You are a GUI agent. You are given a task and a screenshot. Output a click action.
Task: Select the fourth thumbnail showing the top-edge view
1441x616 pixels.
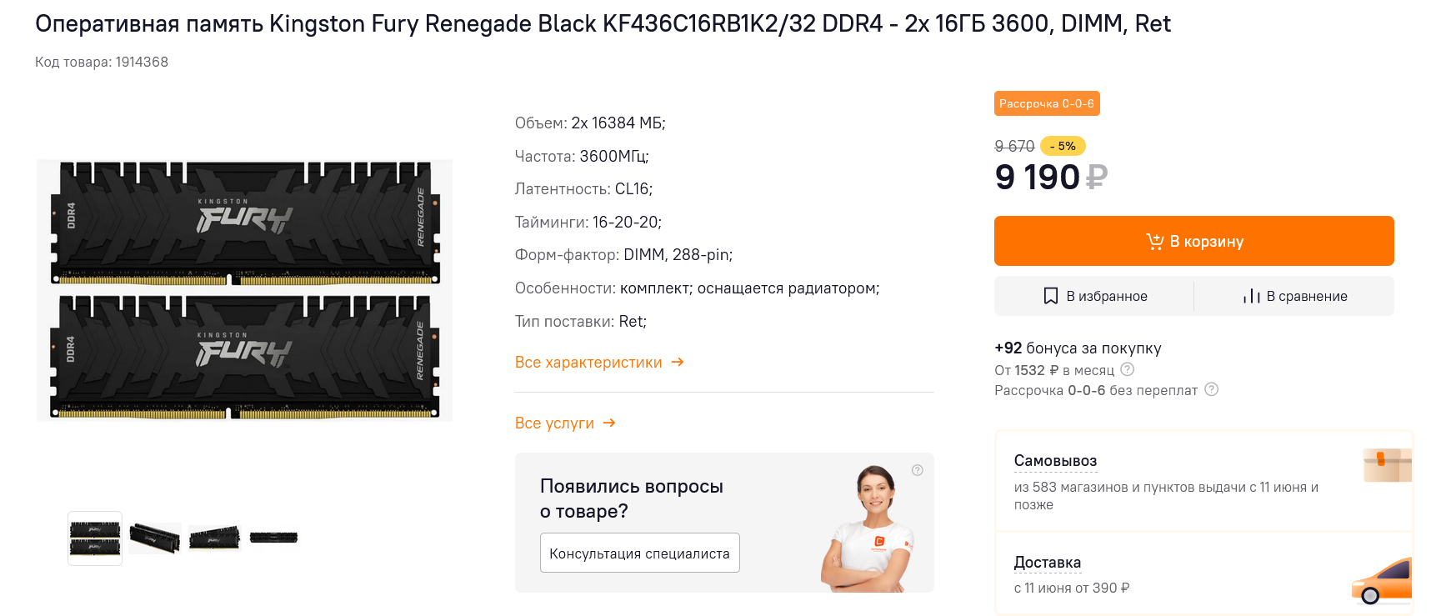point(273,538)
